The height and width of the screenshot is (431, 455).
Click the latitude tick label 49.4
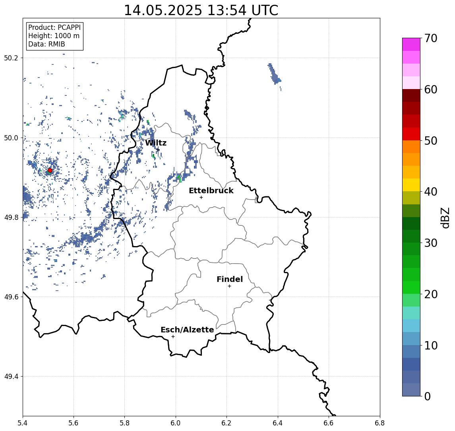point(11,377)
